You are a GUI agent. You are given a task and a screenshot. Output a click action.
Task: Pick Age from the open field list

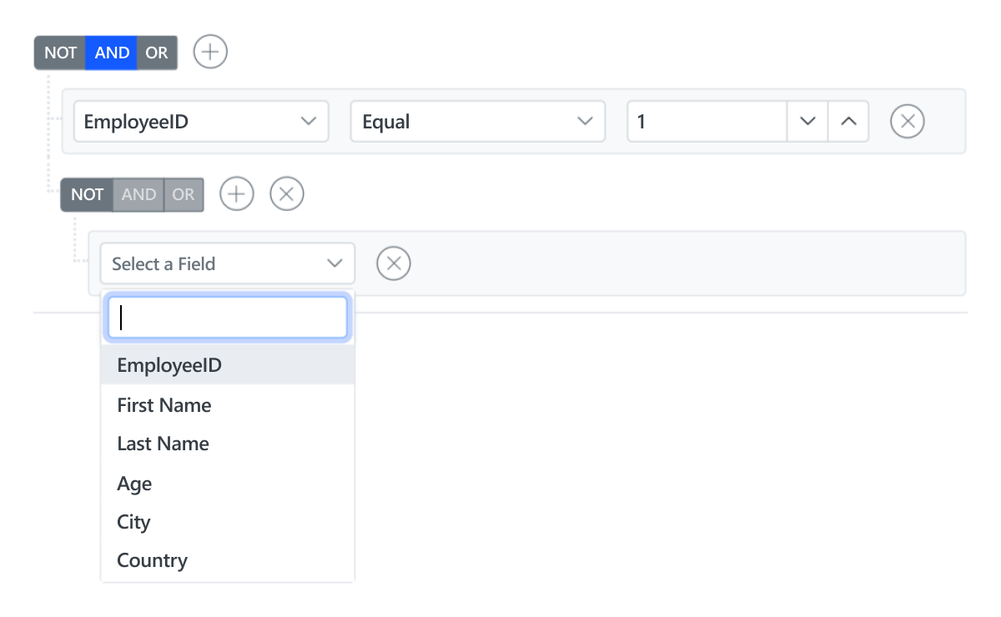tap(133, 483)
